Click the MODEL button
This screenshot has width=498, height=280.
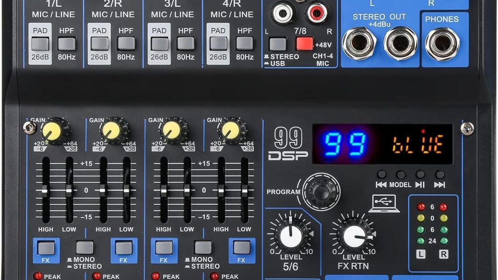(401, 174)
